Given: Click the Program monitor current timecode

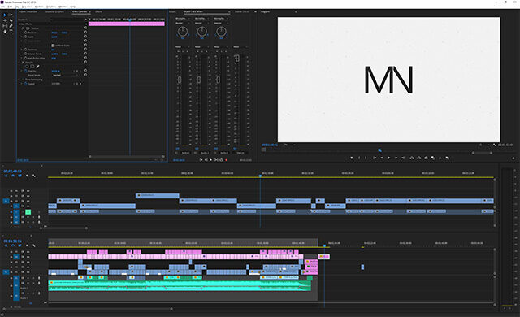Looking at the screenshot, I should tap(270, 145).
